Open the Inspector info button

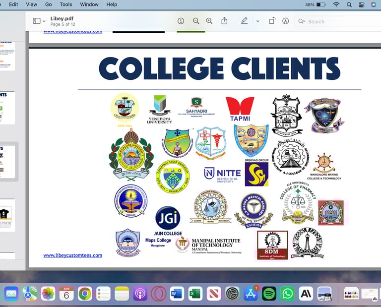(181, 21)
